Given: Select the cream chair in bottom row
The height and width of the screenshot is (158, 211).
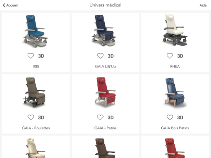Looking at the screenshot, I should pyautogui.click(x=36, y=148).
